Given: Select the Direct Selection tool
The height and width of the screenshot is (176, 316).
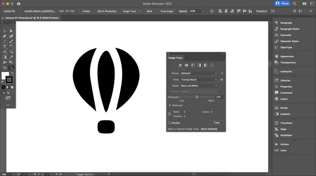Looking at the screenshot, I should (x=11, y=31).
